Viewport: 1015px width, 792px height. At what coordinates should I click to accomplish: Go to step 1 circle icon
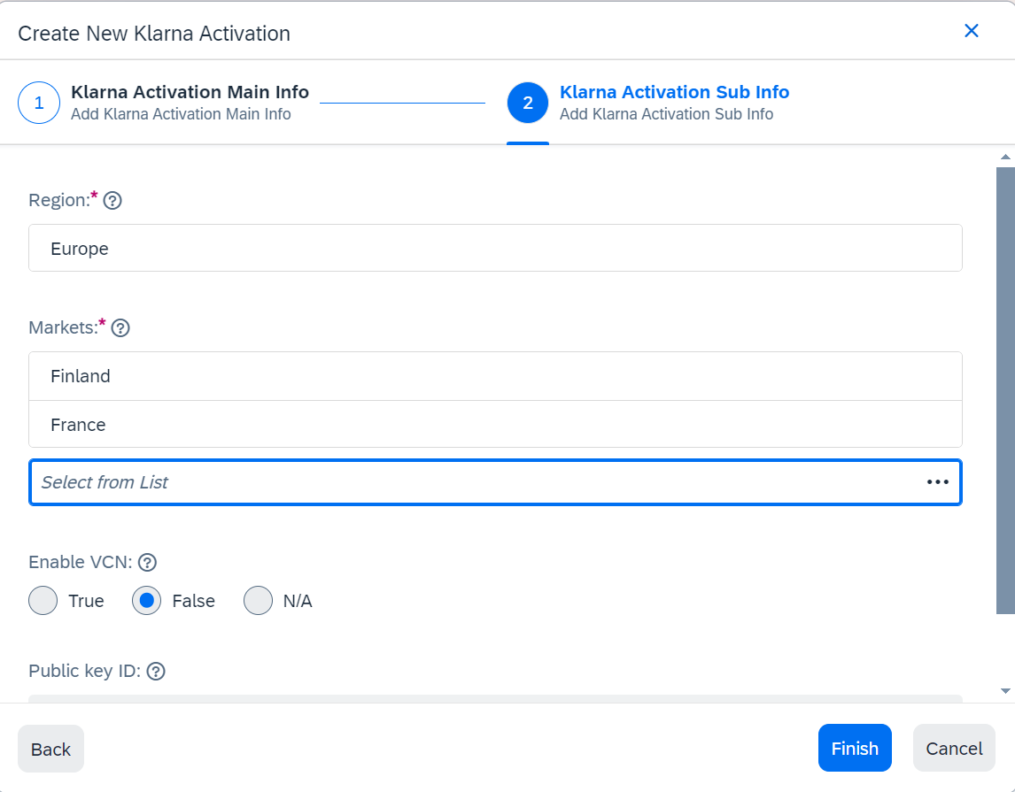pyautogui.click(x=39, y=102)
